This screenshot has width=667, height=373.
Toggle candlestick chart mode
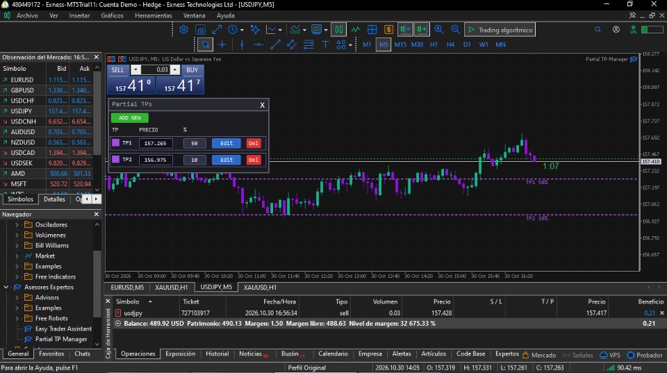(338, 30)
